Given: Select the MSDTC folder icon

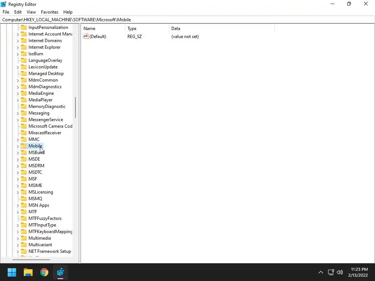Looking at the screenshot, I should [24, 172].
